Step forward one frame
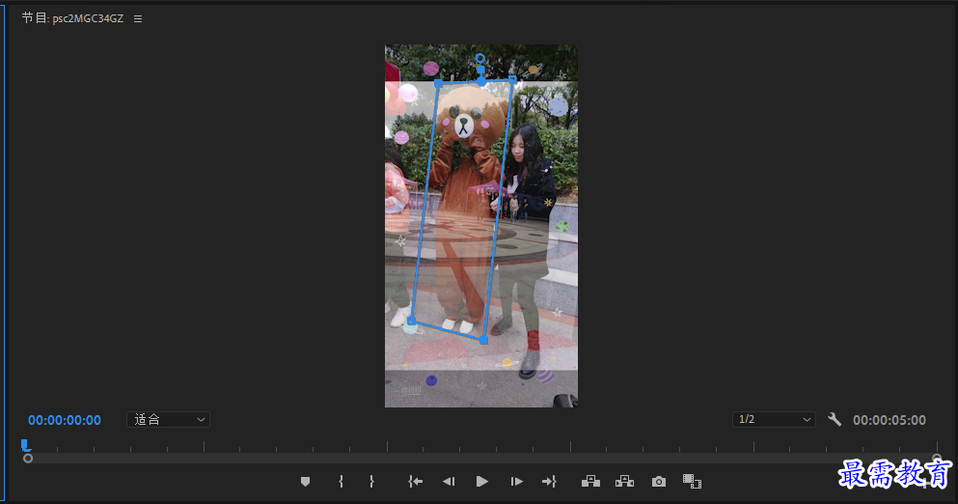 [516, 482]
